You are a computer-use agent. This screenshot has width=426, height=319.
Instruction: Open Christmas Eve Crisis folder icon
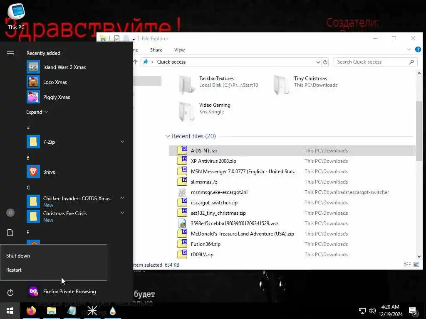pos(33,216)
